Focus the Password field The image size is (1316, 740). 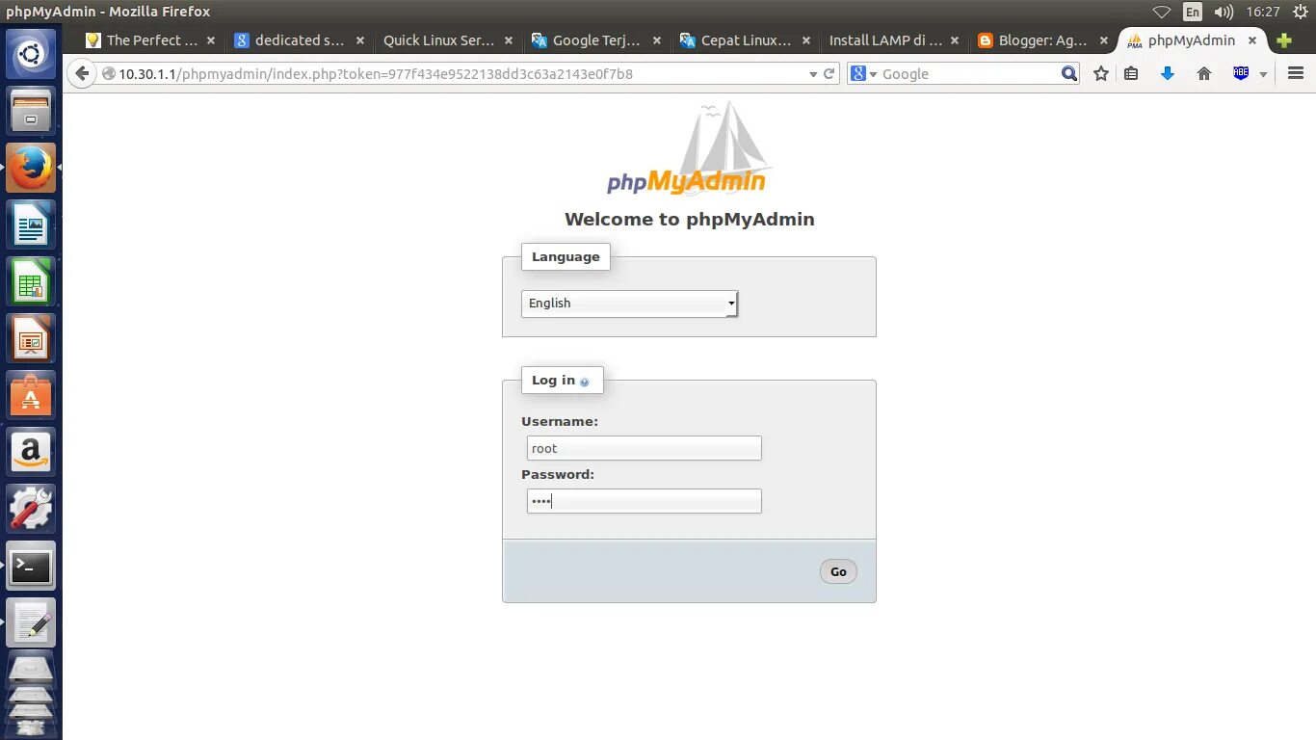644,501
